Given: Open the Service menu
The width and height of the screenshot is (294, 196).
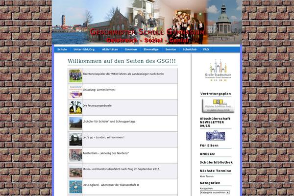Looking at the screenshot, I should click(x=171, y=49).
